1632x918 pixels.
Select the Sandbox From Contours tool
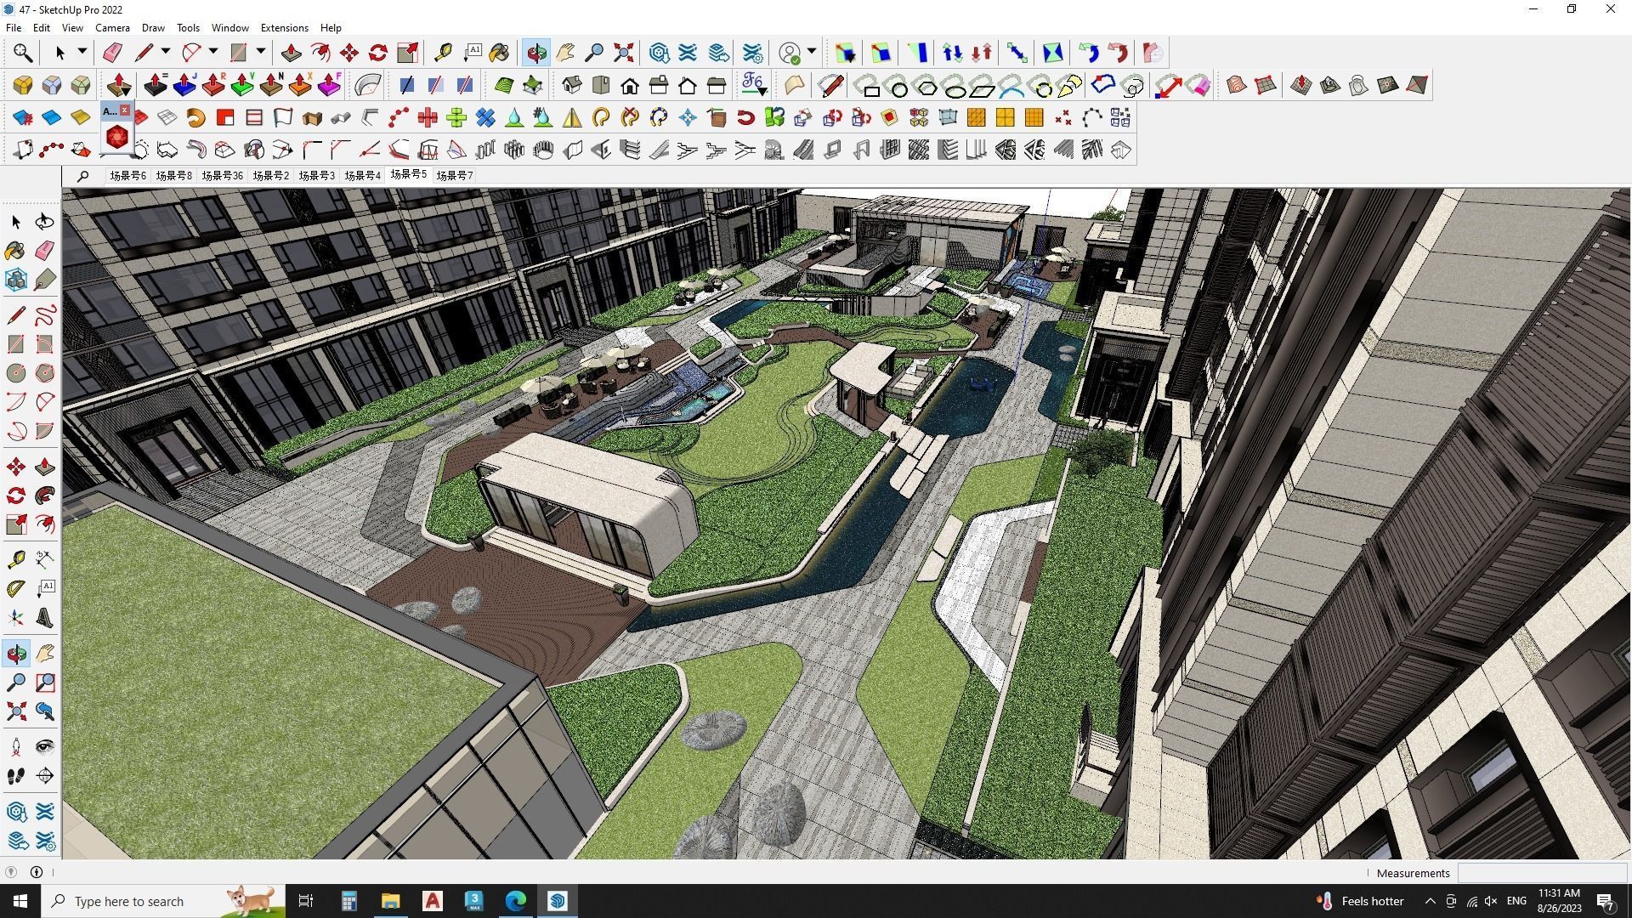1237,85
